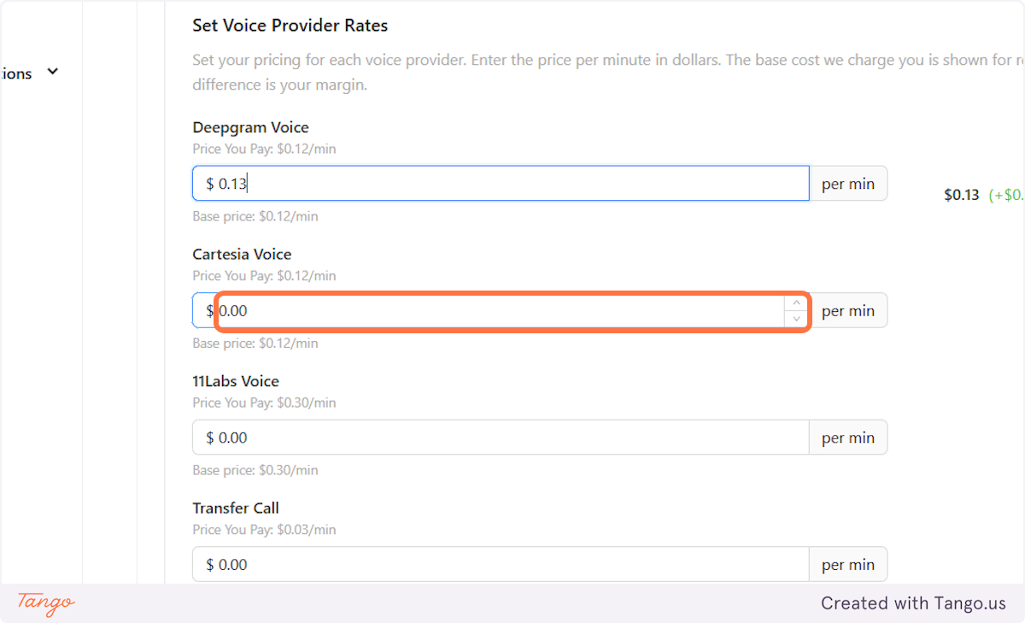Decrement Cartesia price using the down arrow

coord(795,318)
